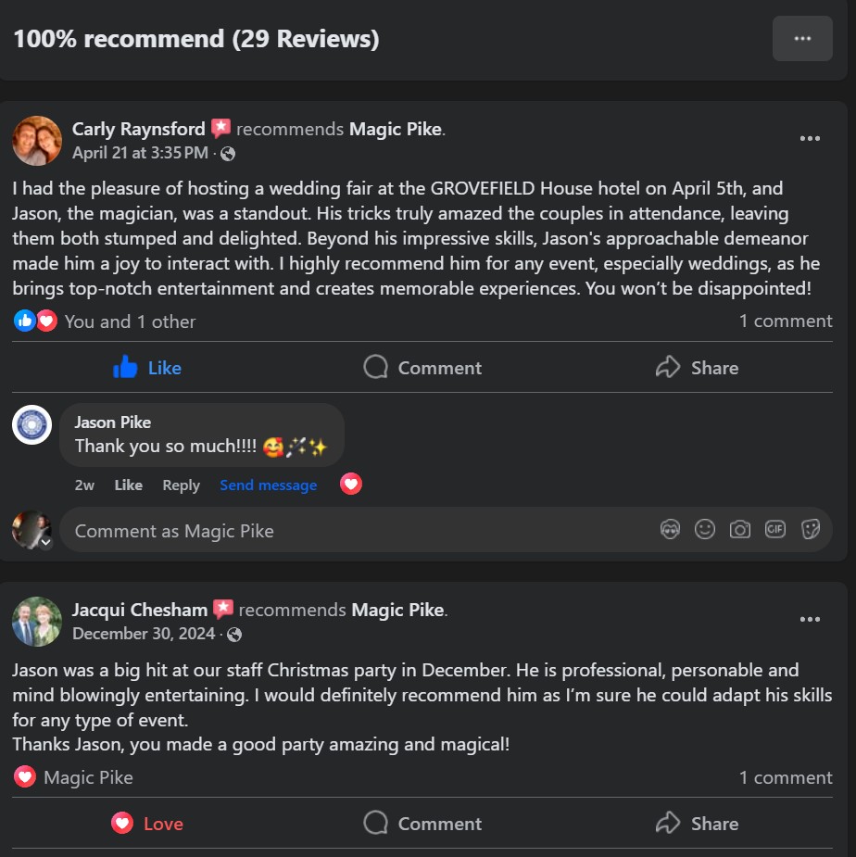Viewport: 856px width, 857px height.
Task: Send message to Jason Pike
Action: click(x=269, y=485)
